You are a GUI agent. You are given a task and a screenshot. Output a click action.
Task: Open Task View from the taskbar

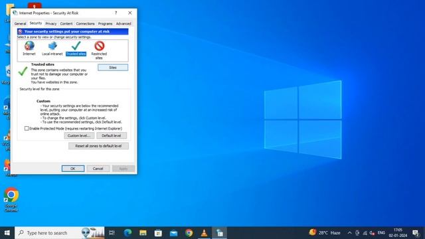click(112, 233)
